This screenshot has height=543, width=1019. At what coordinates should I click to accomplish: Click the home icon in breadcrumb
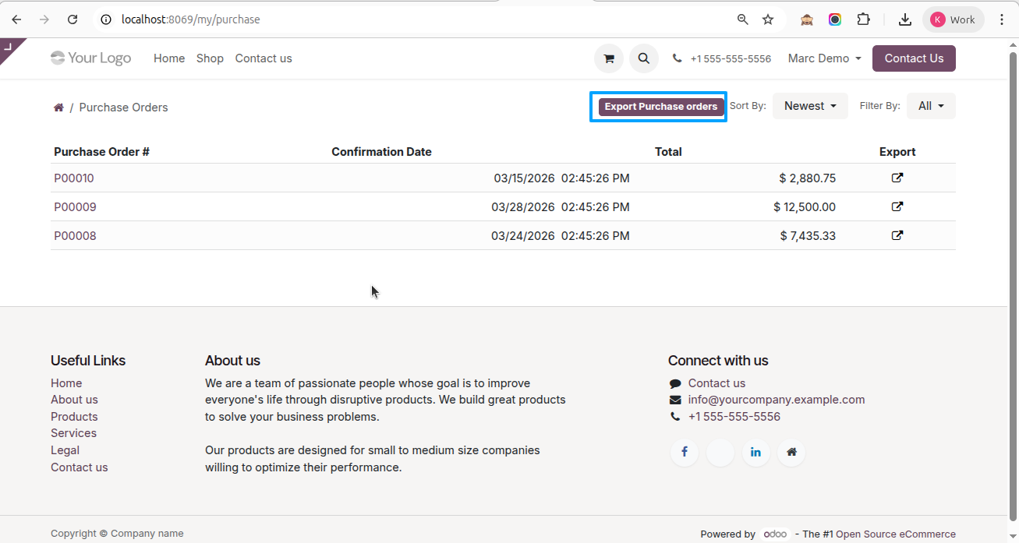click(58, 108)
